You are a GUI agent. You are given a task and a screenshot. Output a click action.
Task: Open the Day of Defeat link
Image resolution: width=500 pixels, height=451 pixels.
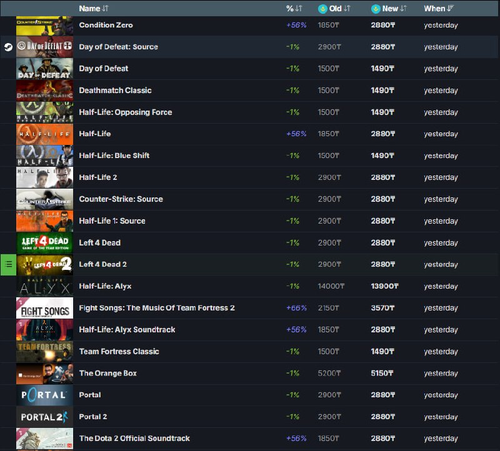pyautogui.click(x=104, y=69)
